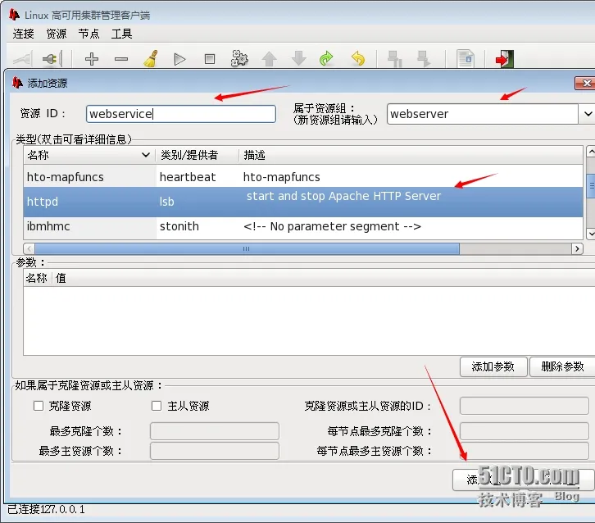
Task: Click the type list vertical scroll up arrow
Action: tap(590, 152)
